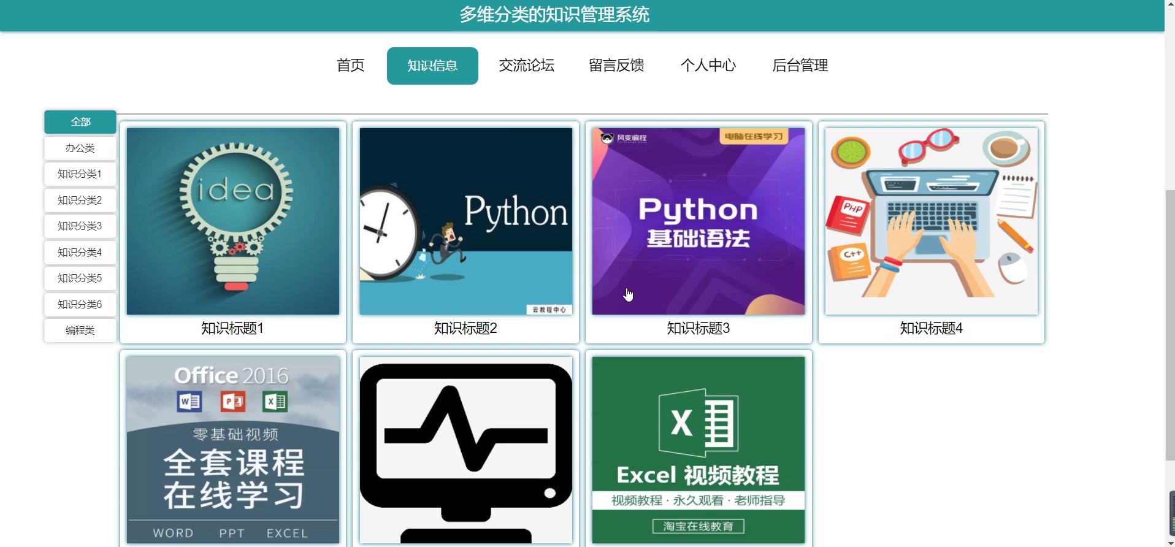Filter by the 编程类 category
Viewport: 1175px width, 547px height.
tap(80, 331)
